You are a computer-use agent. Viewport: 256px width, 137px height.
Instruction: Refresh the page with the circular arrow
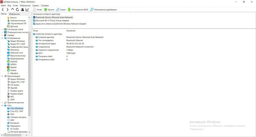click(x=17, y=10)
